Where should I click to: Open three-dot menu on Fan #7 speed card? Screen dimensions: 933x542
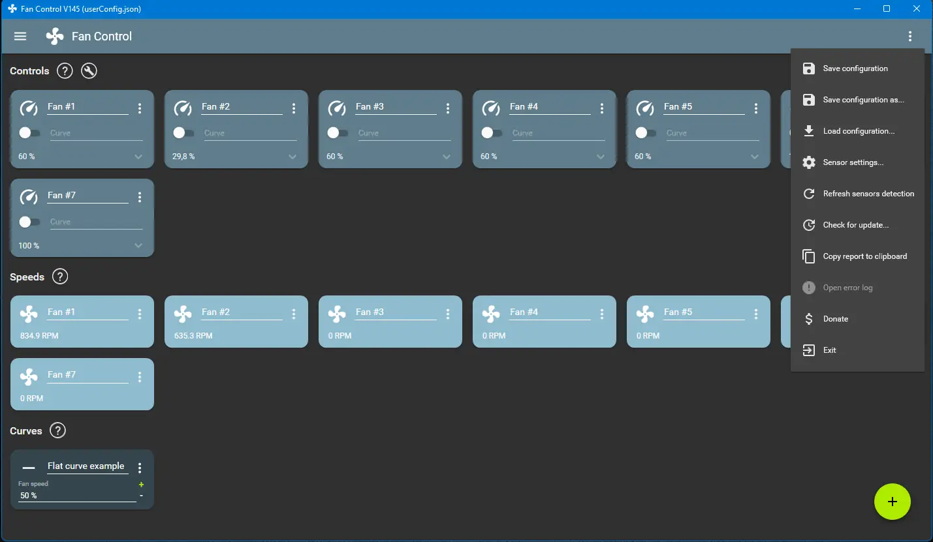tap(140, 377)
